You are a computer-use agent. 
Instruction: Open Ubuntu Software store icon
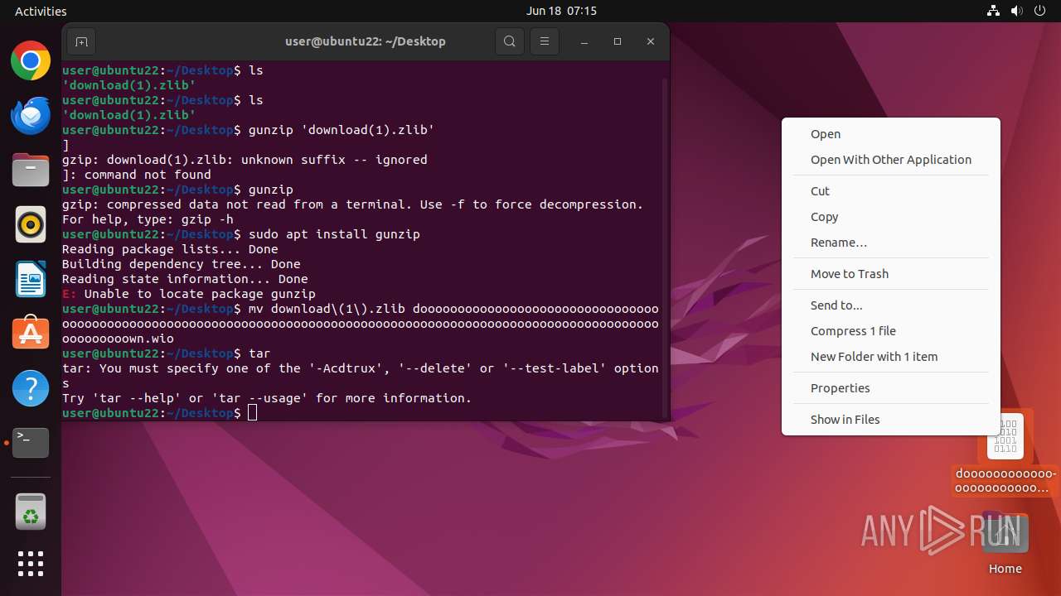click(x=31, y=334)
